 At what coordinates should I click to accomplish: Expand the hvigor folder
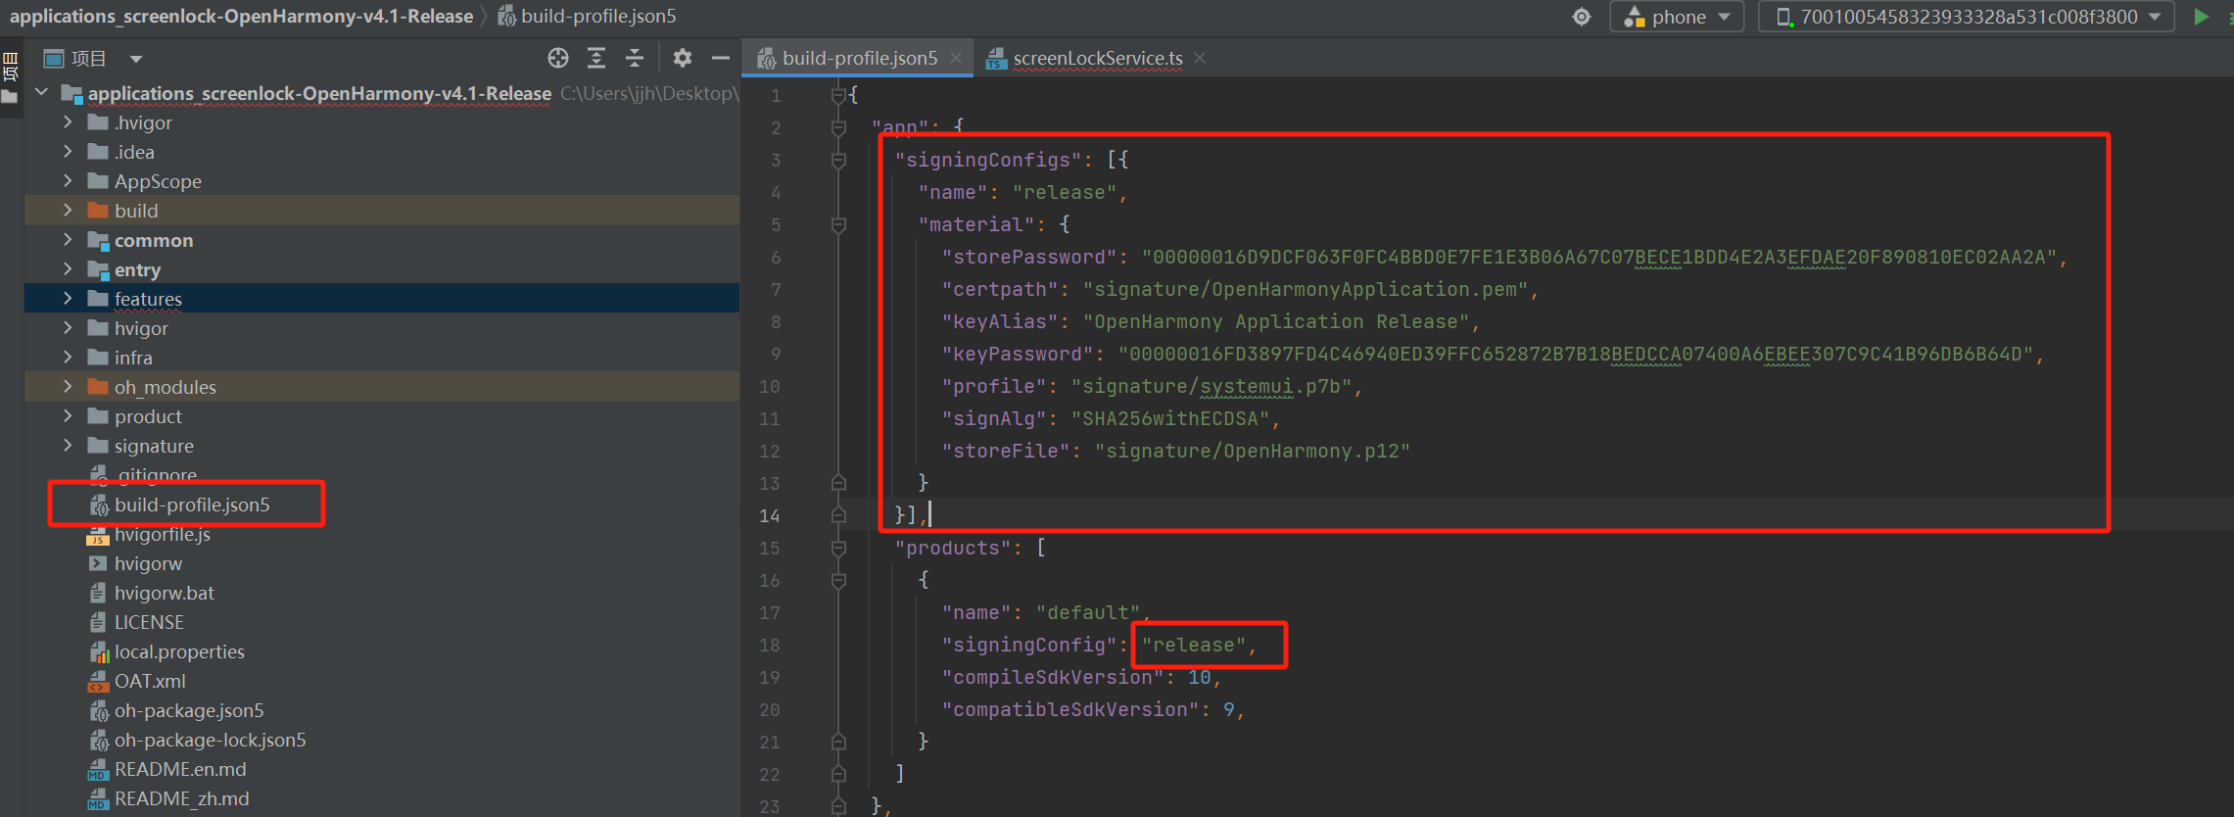click(68, 328)
